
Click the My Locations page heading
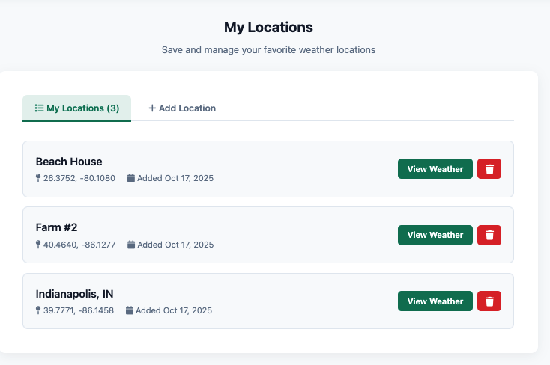[268, 28]
